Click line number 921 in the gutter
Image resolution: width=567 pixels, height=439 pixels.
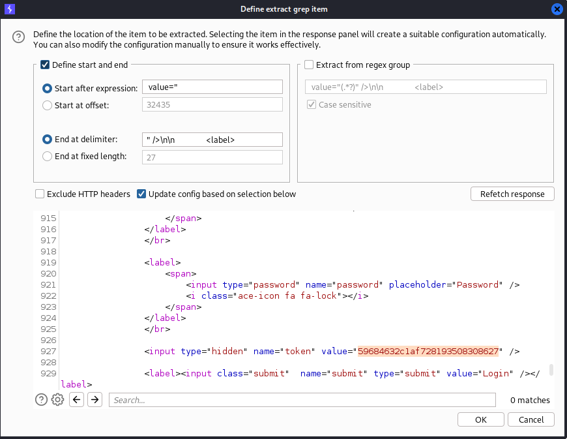48,284
